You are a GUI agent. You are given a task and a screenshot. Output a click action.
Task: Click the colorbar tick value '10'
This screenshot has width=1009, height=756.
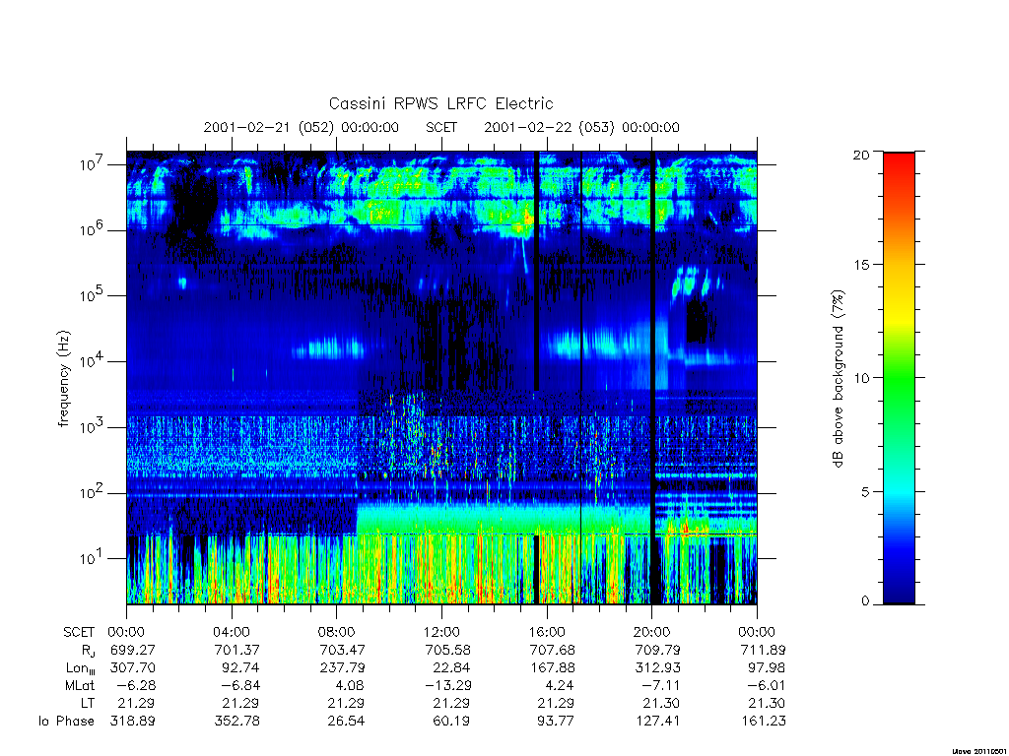pyautogui.click(x=861, y=378)
